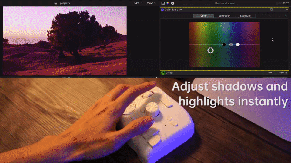This screenshot has height=163, width=291.
Task: Click the Color Board effect icon
Action: [162, 10]
